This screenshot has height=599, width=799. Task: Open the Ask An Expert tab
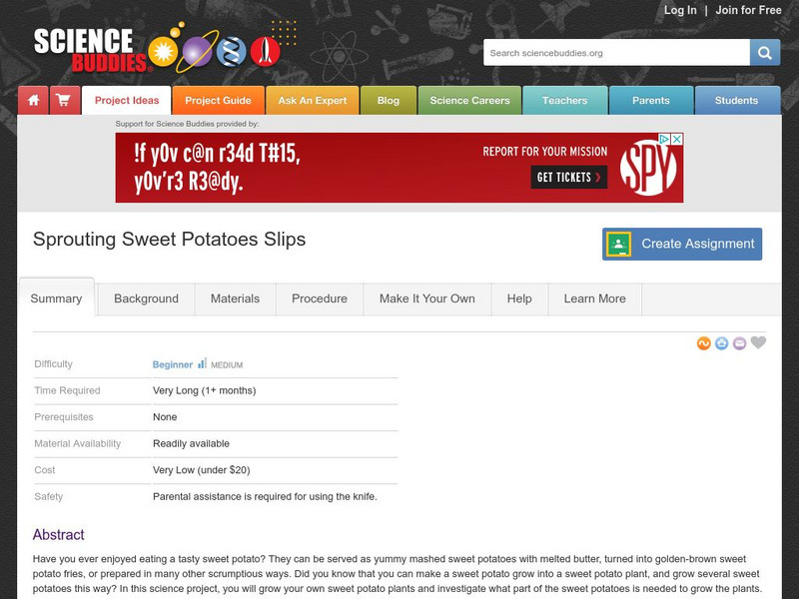[x=313, y=101]
